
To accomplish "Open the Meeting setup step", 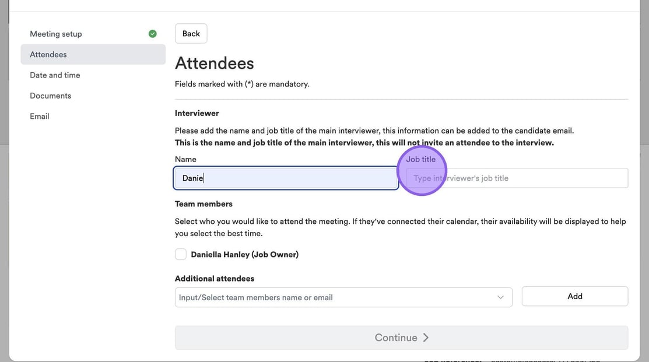I will pyautogui.click(x=56, y=34).
